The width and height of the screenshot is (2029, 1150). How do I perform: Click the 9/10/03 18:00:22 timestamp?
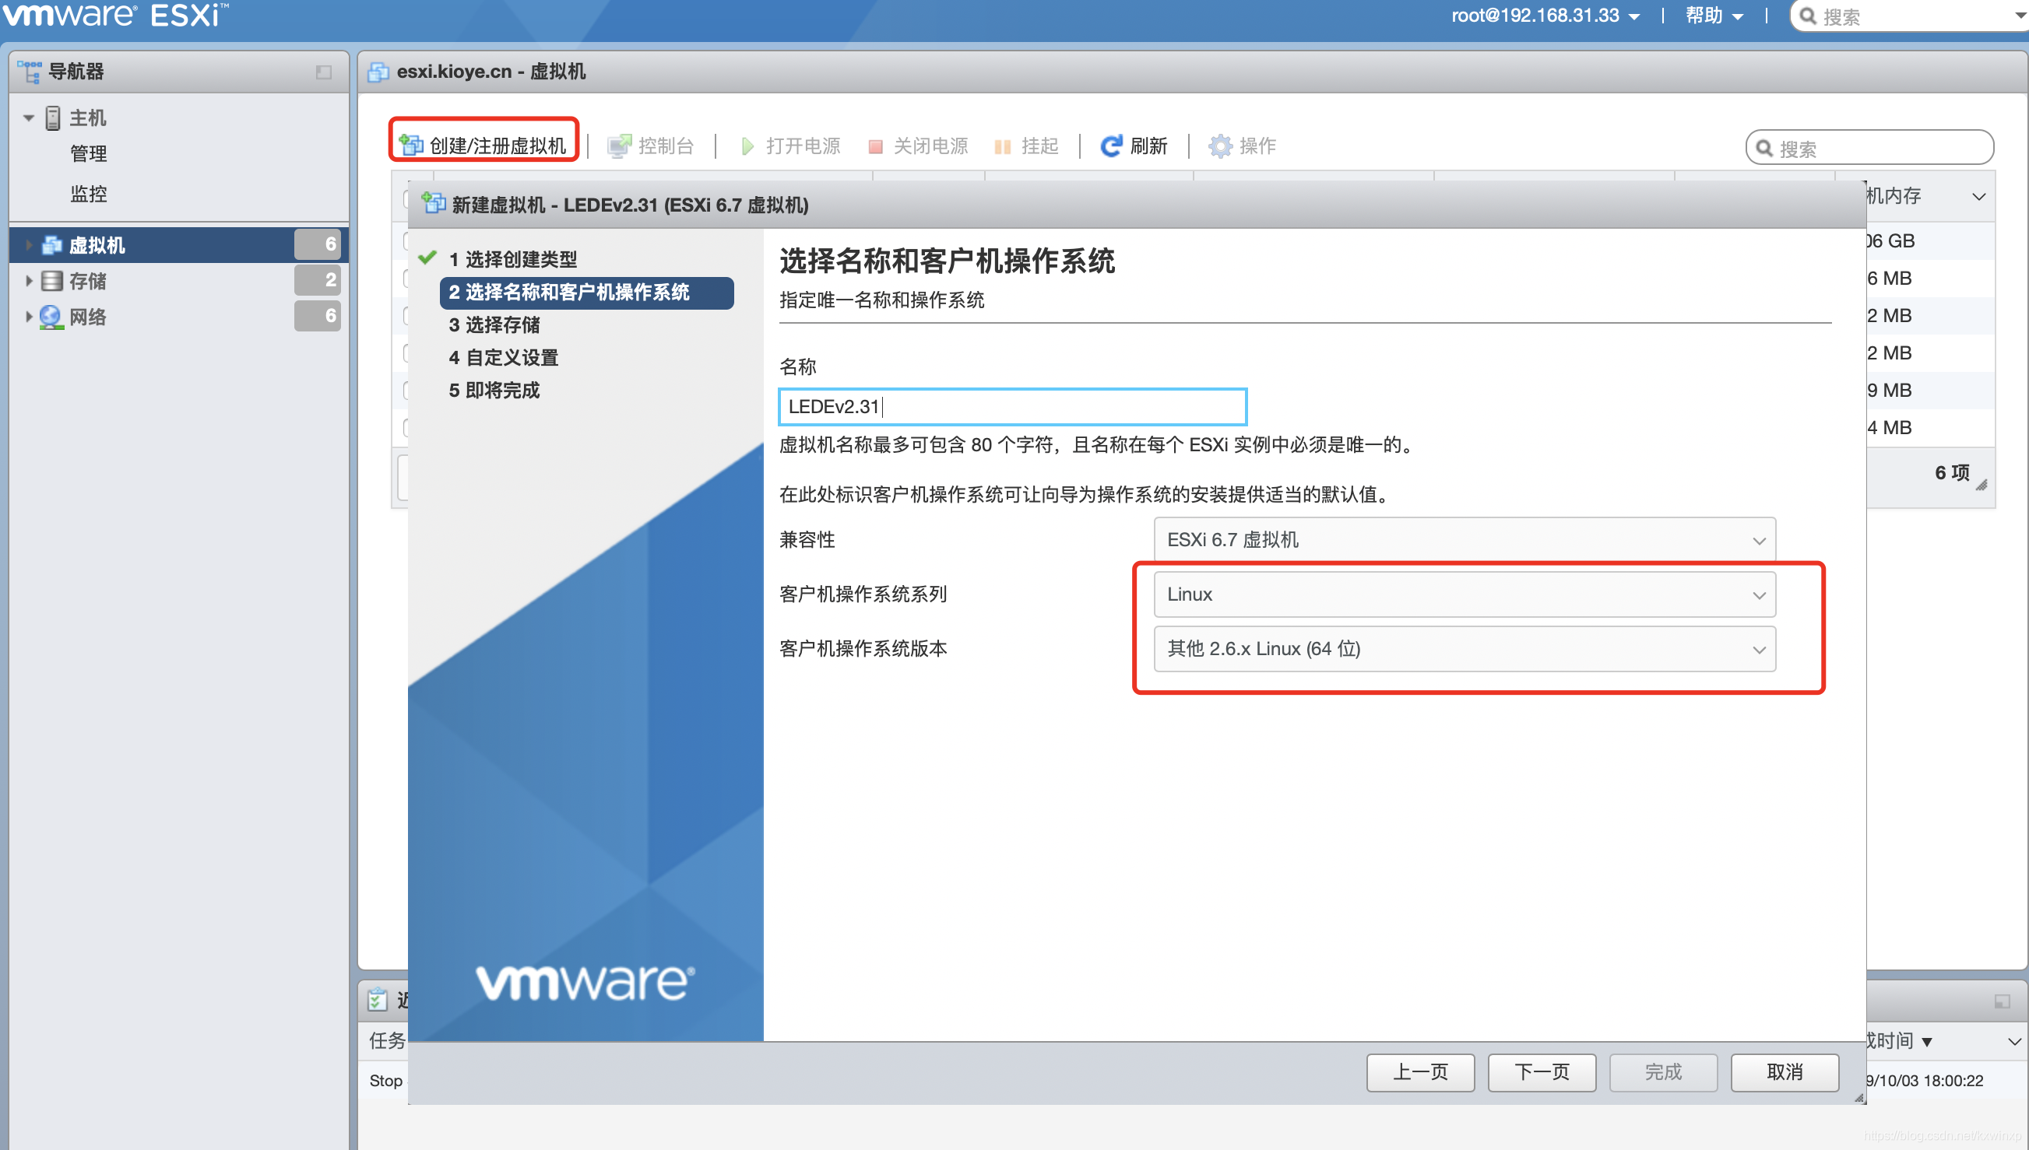coord(1924,1081)
